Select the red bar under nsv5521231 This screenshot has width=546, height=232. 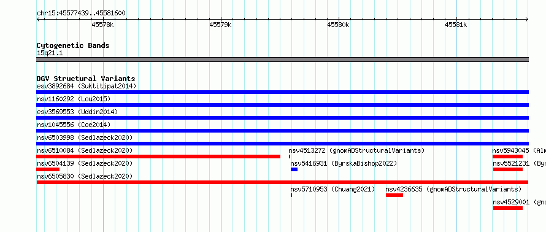click(x=508, y=169)
